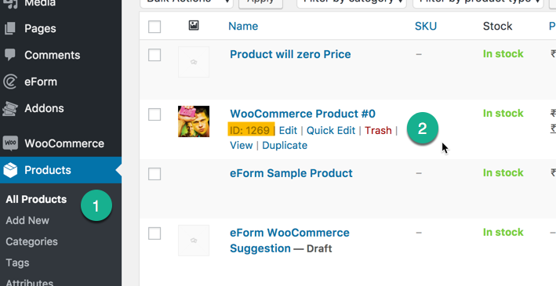This screenshot has height=286, width=556.
Task: Open the WooCommerce Product #0 thumbnail
Action: click(194, 121)
